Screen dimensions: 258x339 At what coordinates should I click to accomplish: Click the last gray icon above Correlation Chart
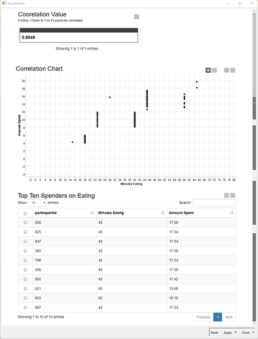[233, 70]
